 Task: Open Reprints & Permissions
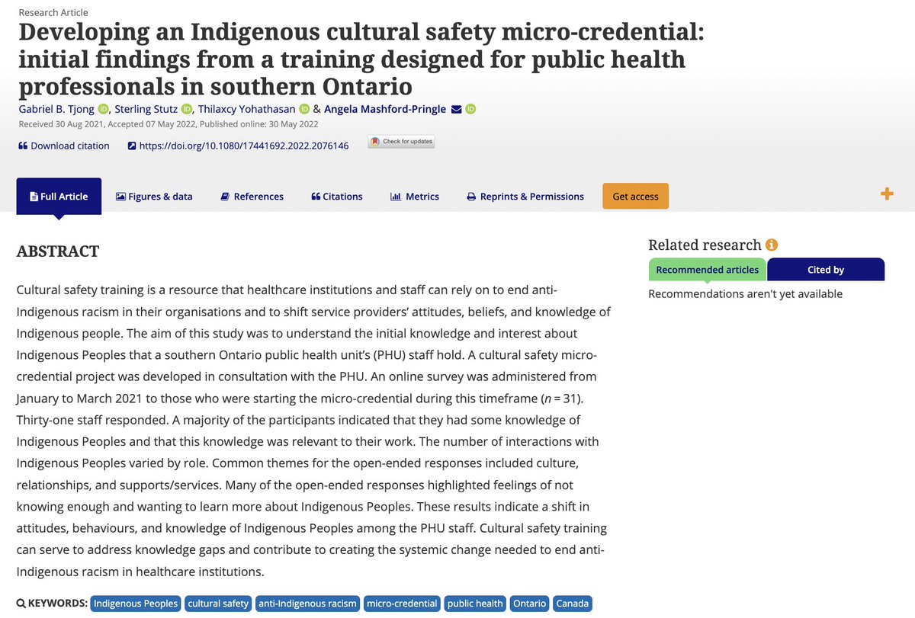(525, 197)
